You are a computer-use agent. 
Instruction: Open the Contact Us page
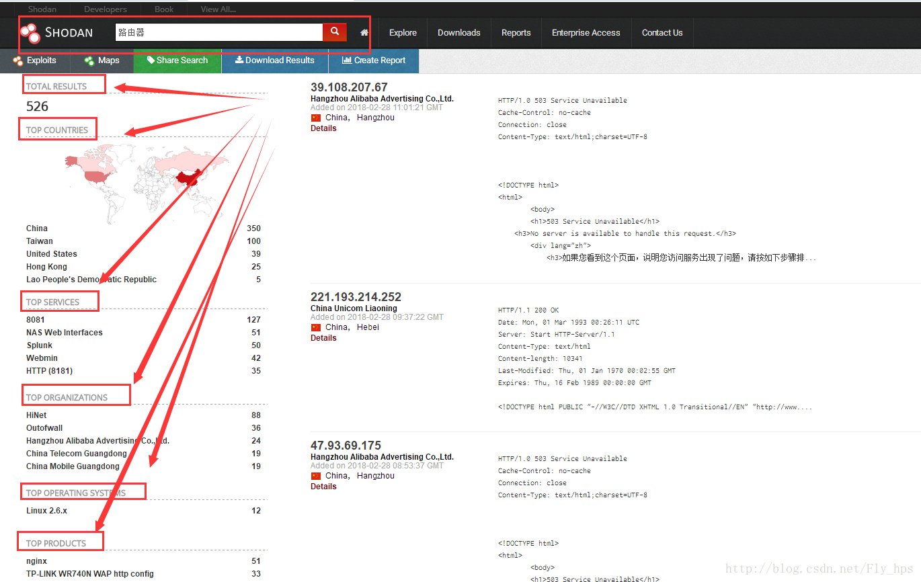point(662,32)
